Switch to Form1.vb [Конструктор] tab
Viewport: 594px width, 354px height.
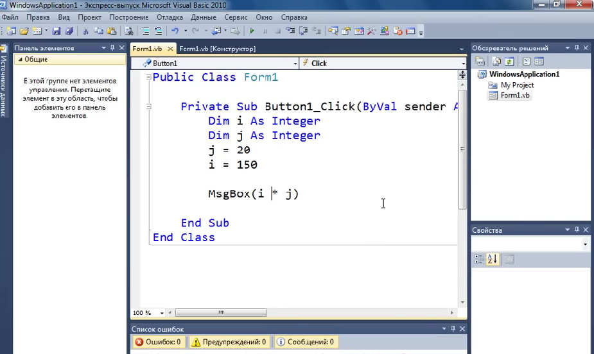pyautogui.click(x=218, y=49)
